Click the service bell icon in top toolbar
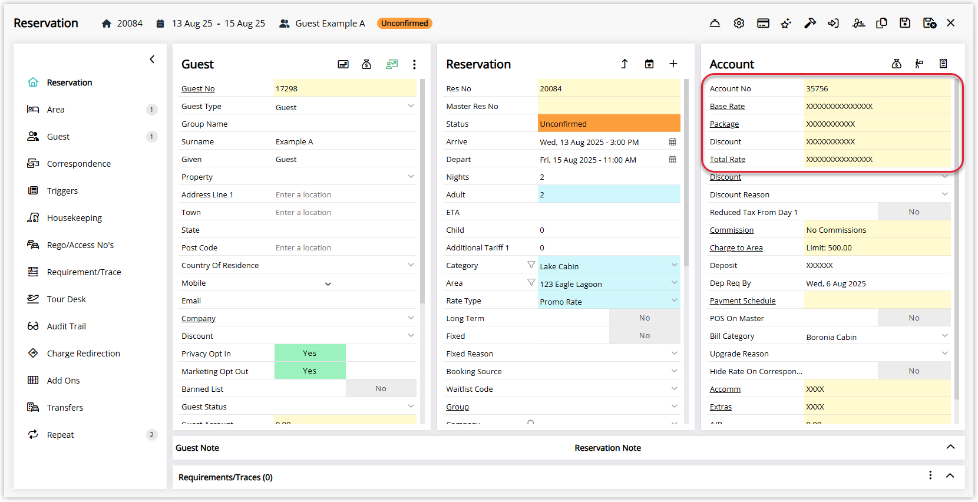The height and width of the screenshot is (502, 978). 715,23
